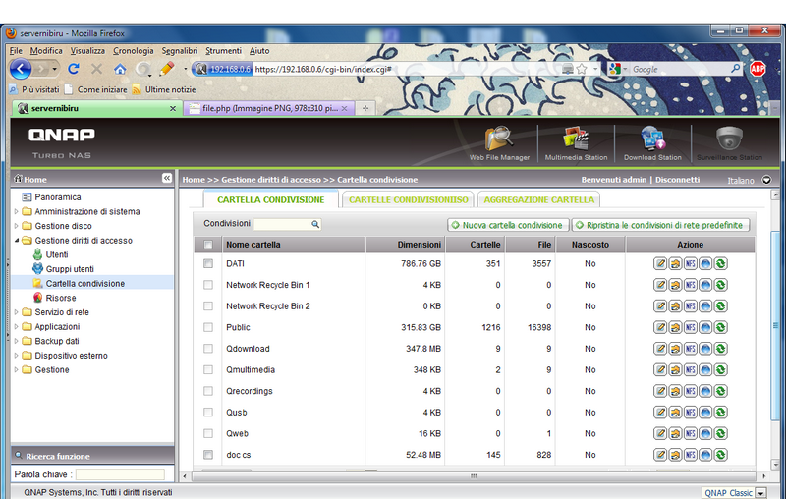Open Web File Manager
786x499 pixels.
point(498,141)
